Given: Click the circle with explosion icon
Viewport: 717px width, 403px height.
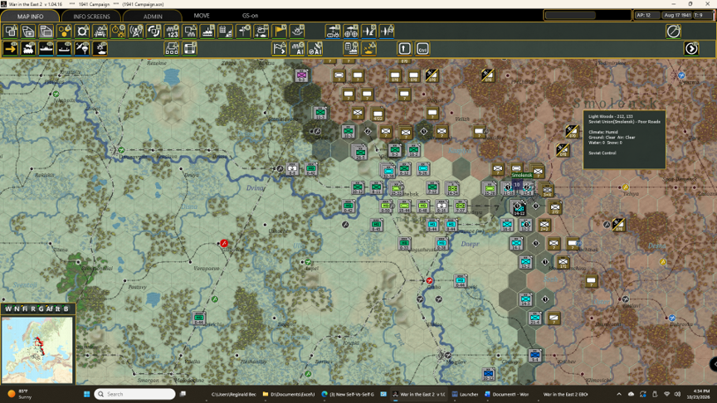Looking at the screenshot, I should [118, 31].
